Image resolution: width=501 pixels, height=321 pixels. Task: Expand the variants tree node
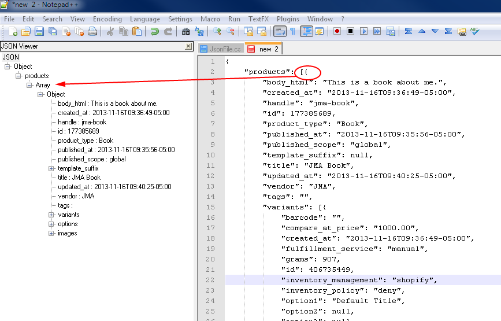pos(51,215)
